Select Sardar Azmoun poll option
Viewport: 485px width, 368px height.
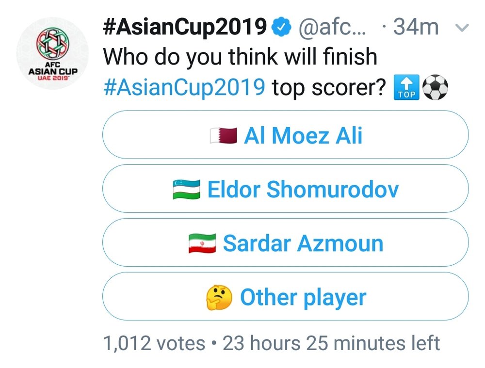tap(285, 243)
